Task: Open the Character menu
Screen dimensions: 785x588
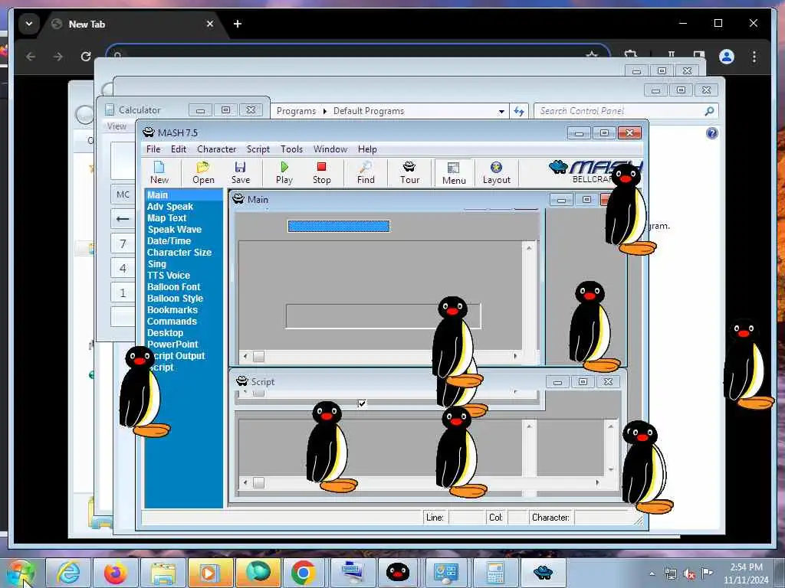Action: click(x=216, y=149)
